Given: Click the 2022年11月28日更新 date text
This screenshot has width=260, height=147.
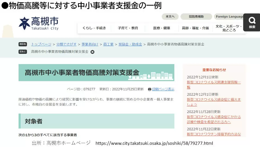Looking at the screenshot, I should tap(204, 112).
